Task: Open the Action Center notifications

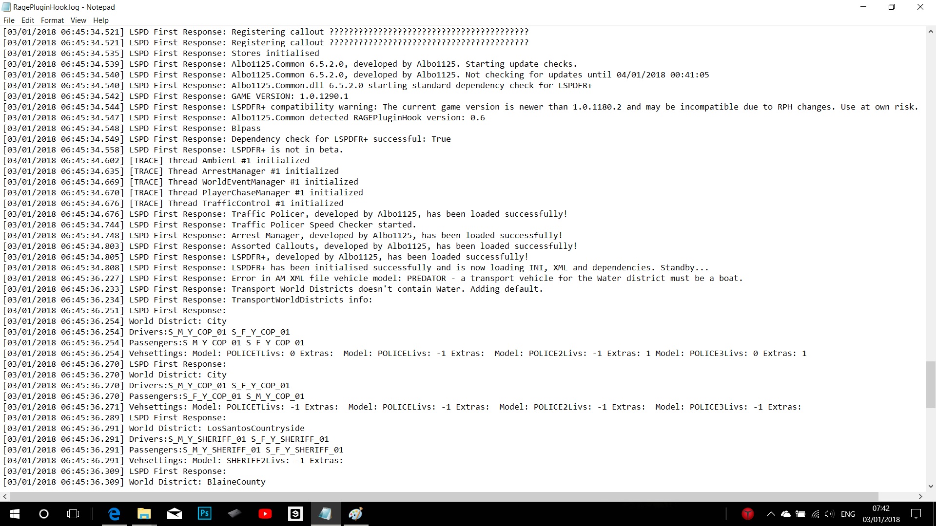Action: pos(916,514)
